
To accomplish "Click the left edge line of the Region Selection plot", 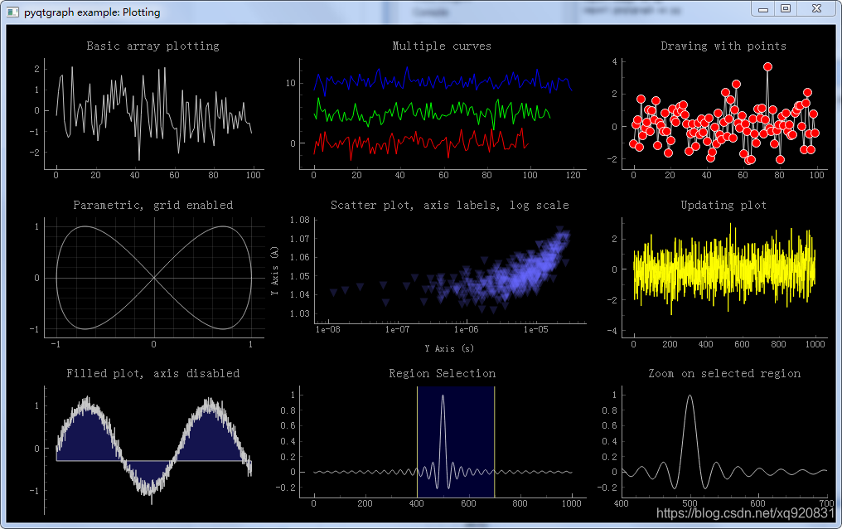I will (417, 441).
